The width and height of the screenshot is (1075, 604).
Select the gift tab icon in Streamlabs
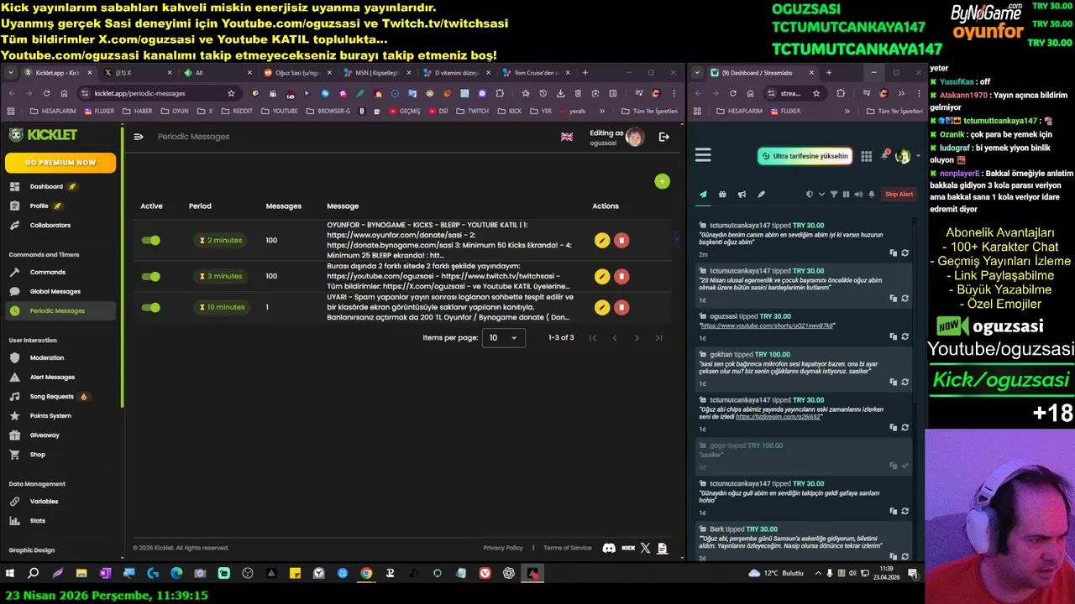722,195
